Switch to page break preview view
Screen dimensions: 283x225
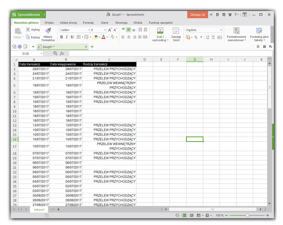191,215
